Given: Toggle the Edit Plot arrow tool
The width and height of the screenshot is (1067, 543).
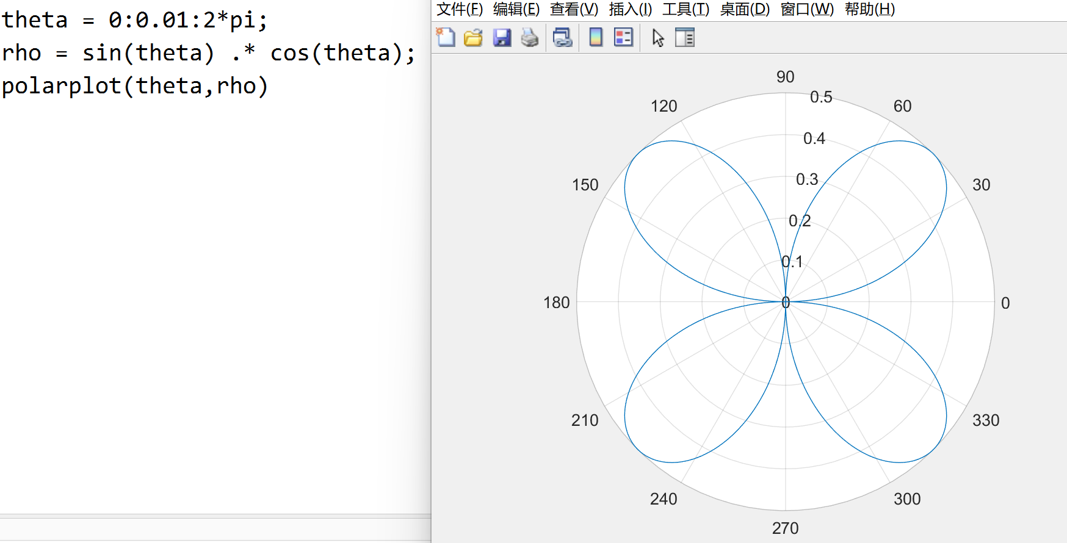Looking at the screenshot, I should point(657,38).
